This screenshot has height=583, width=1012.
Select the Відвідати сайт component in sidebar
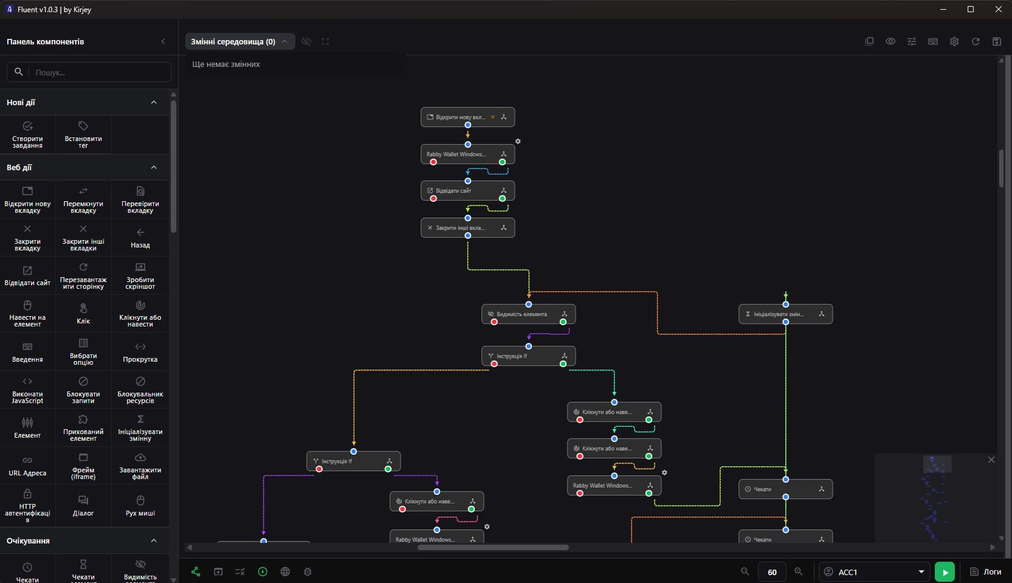(x=27, y=275)
